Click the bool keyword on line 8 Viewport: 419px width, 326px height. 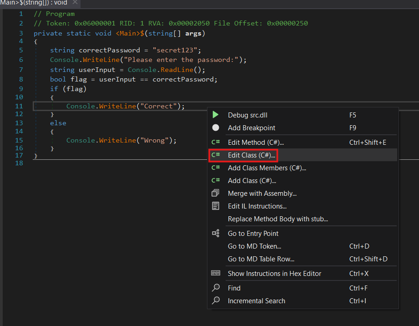pos(58,79)
